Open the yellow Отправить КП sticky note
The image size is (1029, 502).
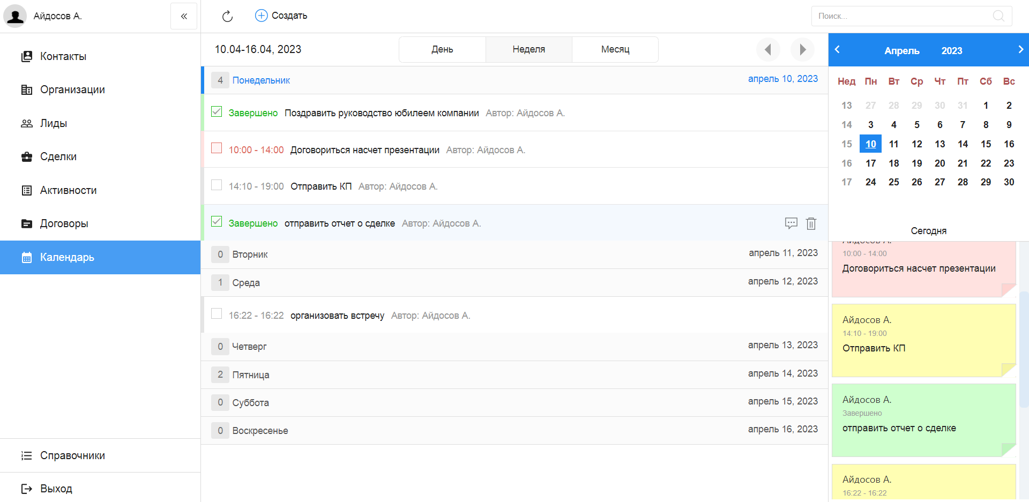(x=923, y=341)
